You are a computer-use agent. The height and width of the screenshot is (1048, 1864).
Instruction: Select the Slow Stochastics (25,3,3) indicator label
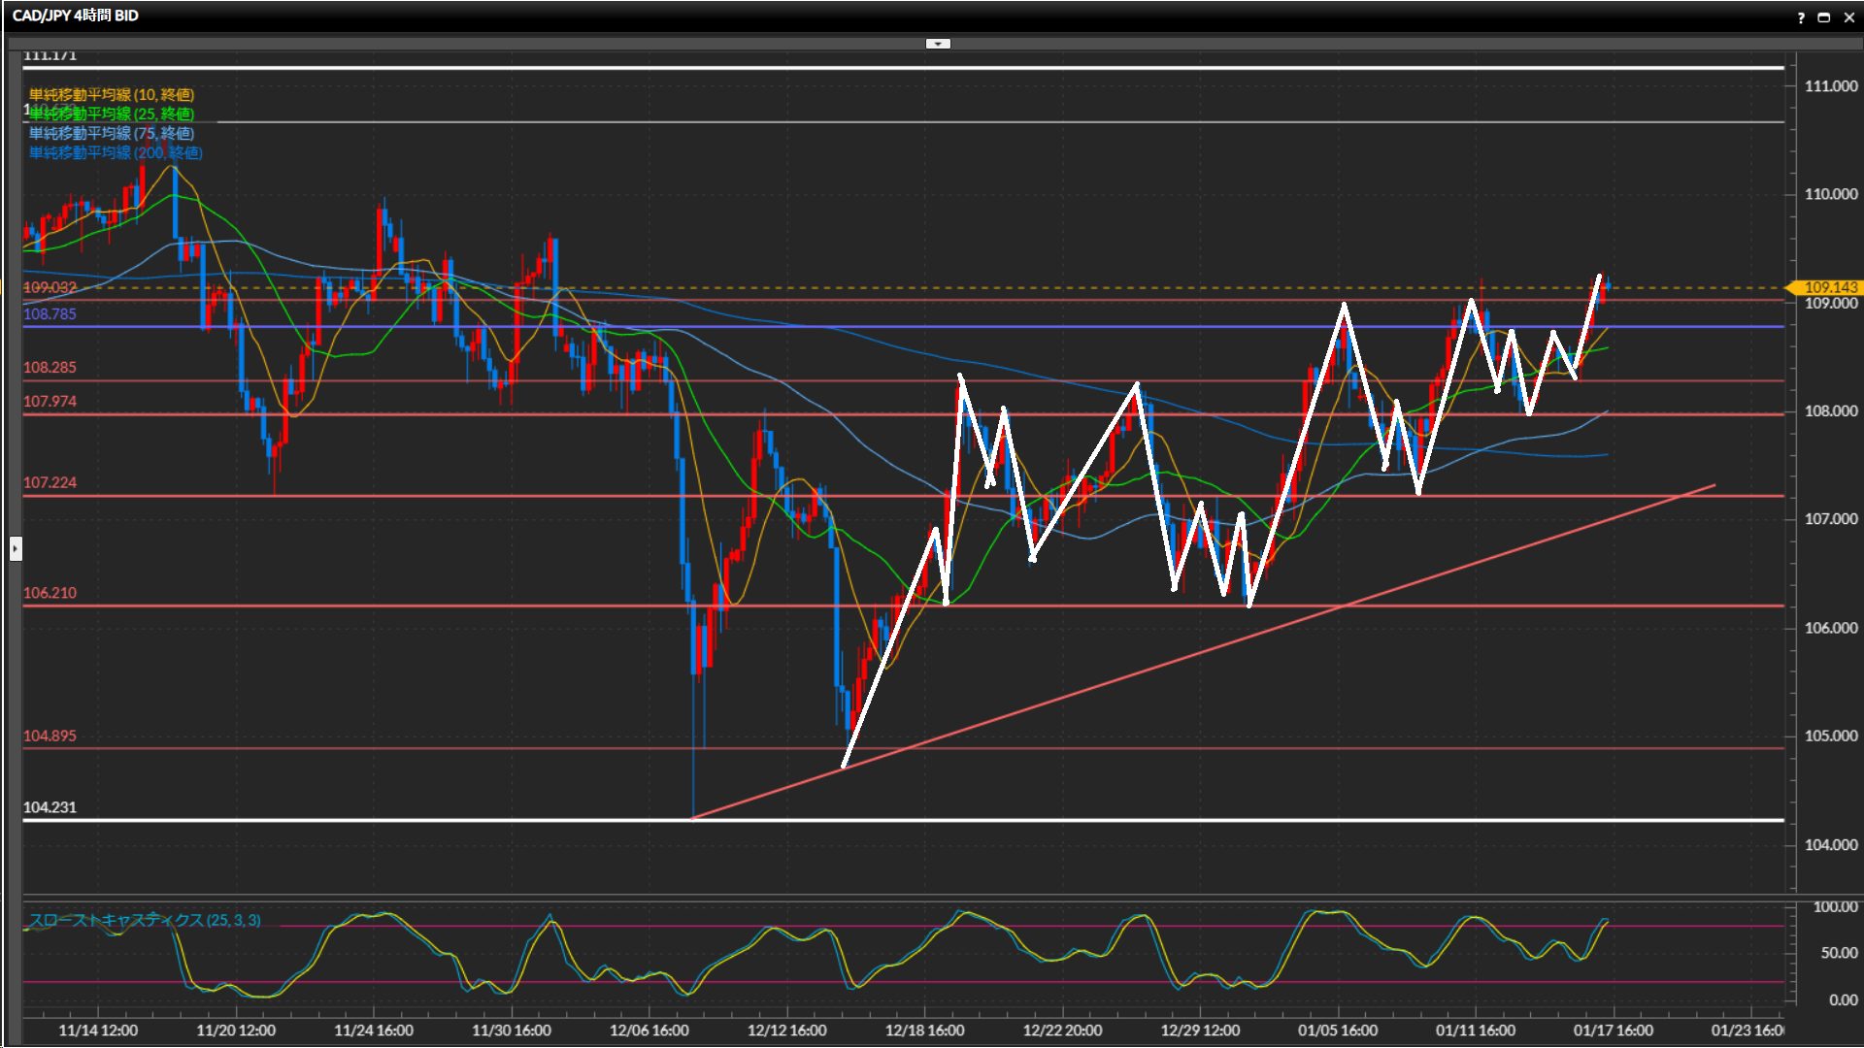coord(145,920)
